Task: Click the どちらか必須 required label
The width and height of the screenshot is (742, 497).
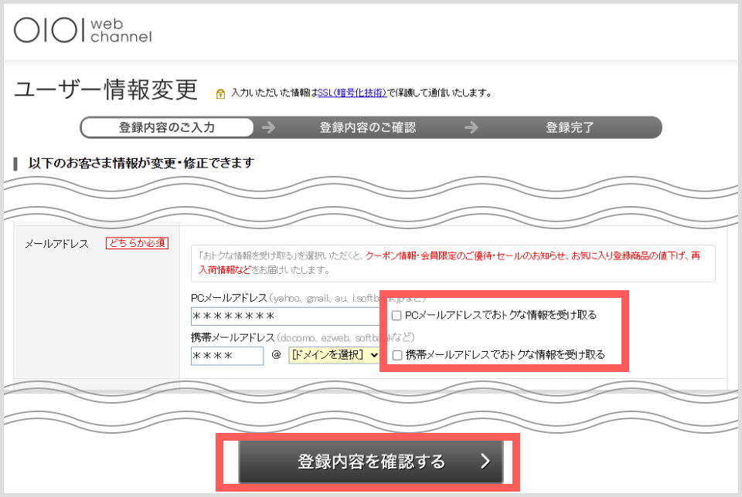Action: point(137,242)
